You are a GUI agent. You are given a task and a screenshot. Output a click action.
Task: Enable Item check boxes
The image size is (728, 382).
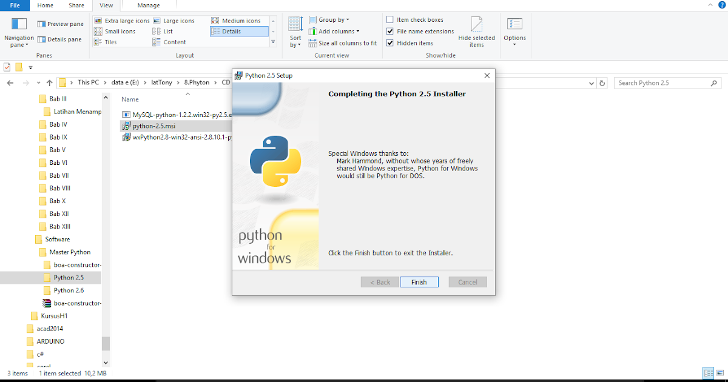point(388,19)
